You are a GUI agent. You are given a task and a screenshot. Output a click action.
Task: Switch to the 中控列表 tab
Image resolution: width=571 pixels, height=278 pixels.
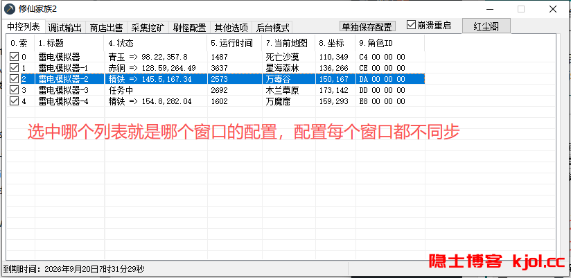(24, 26)
